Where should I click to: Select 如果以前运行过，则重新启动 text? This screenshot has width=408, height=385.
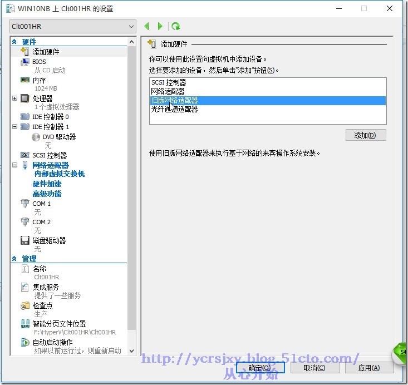(77, 351)
